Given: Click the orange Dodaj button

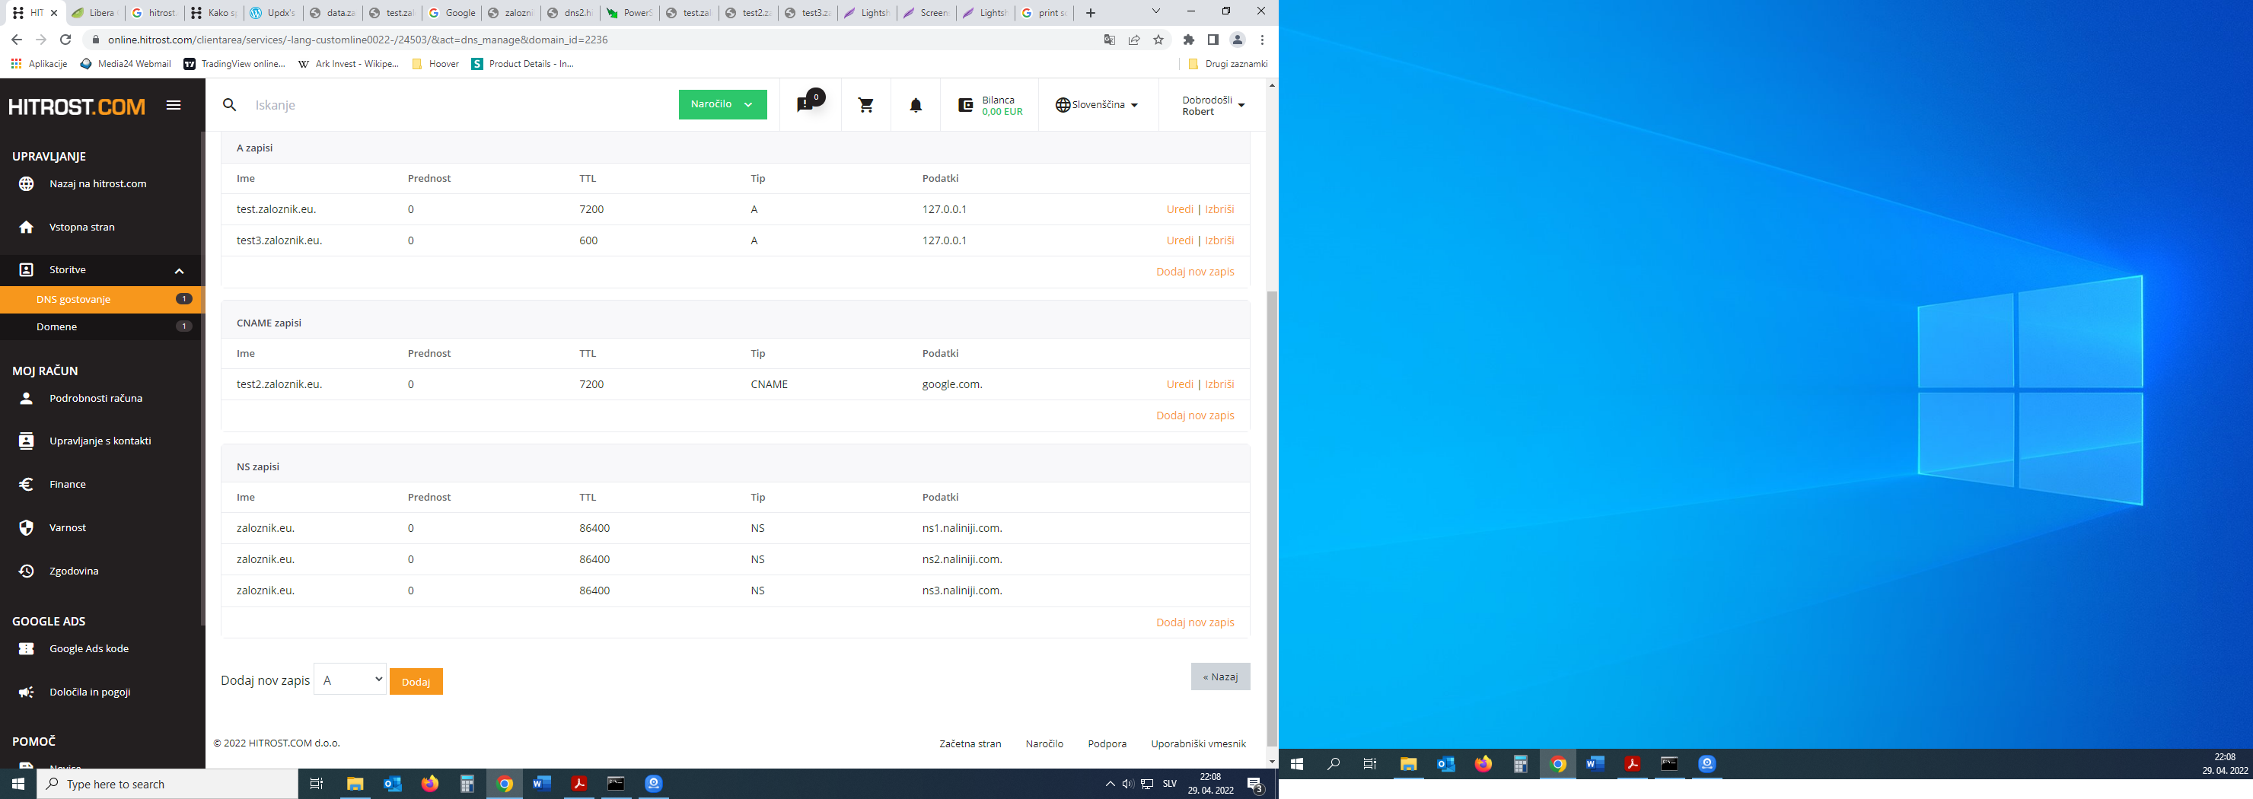Looking at the screenshot, I should tap(416, 682).
